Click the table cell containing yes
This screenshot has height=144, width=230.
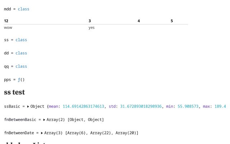[x=92, y=28]
